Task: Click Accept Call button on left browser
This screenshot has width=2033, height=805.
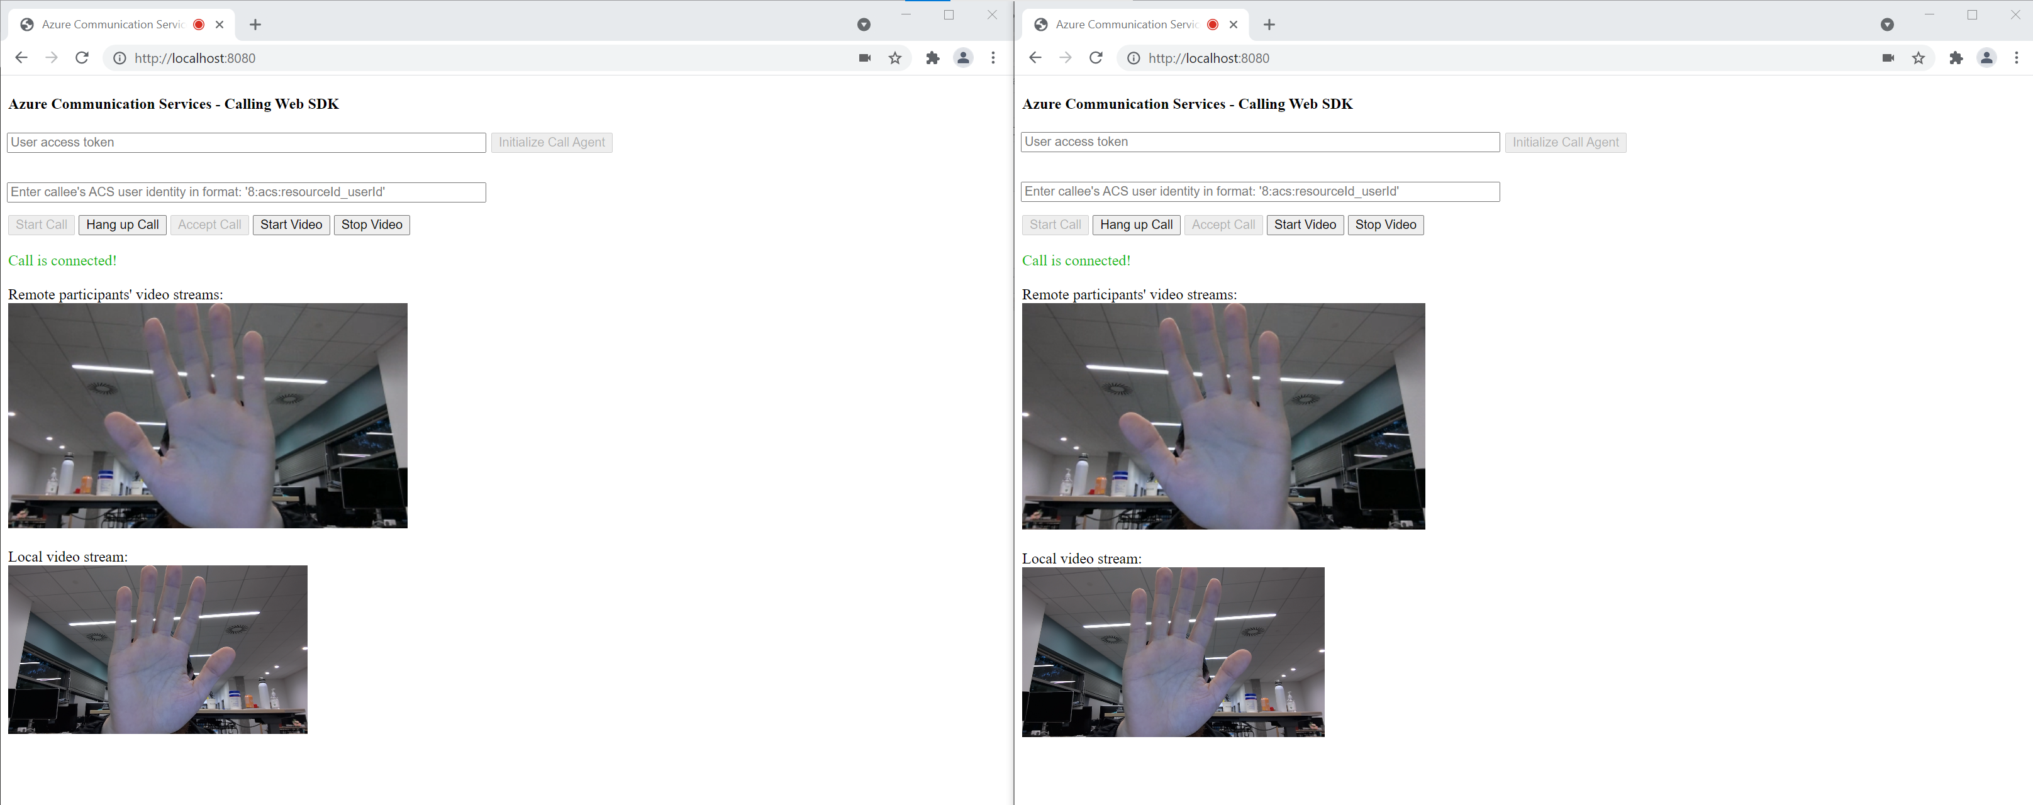Action: click(x=206, y=225)
